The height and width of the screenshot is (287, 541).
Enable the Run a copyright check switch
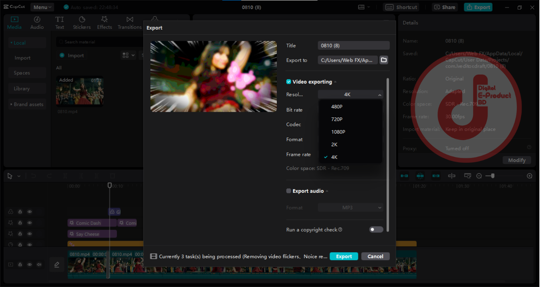coord(376,230)
